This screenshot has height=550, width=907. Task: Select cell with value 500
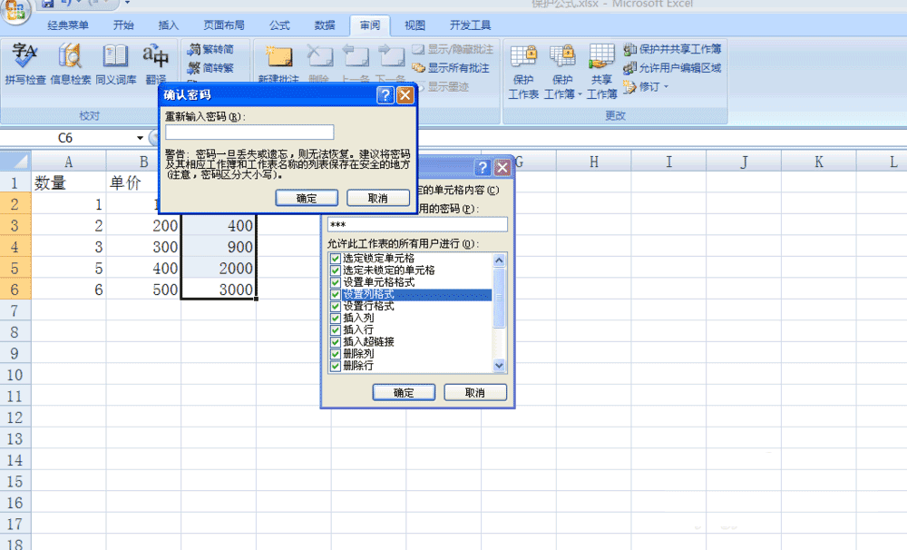coord(143,290)
